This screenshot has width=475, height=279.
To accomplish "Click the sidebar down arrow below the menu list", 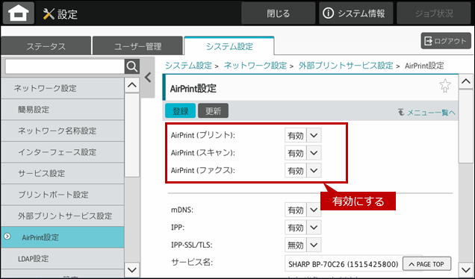I will (x=132, y=269).
